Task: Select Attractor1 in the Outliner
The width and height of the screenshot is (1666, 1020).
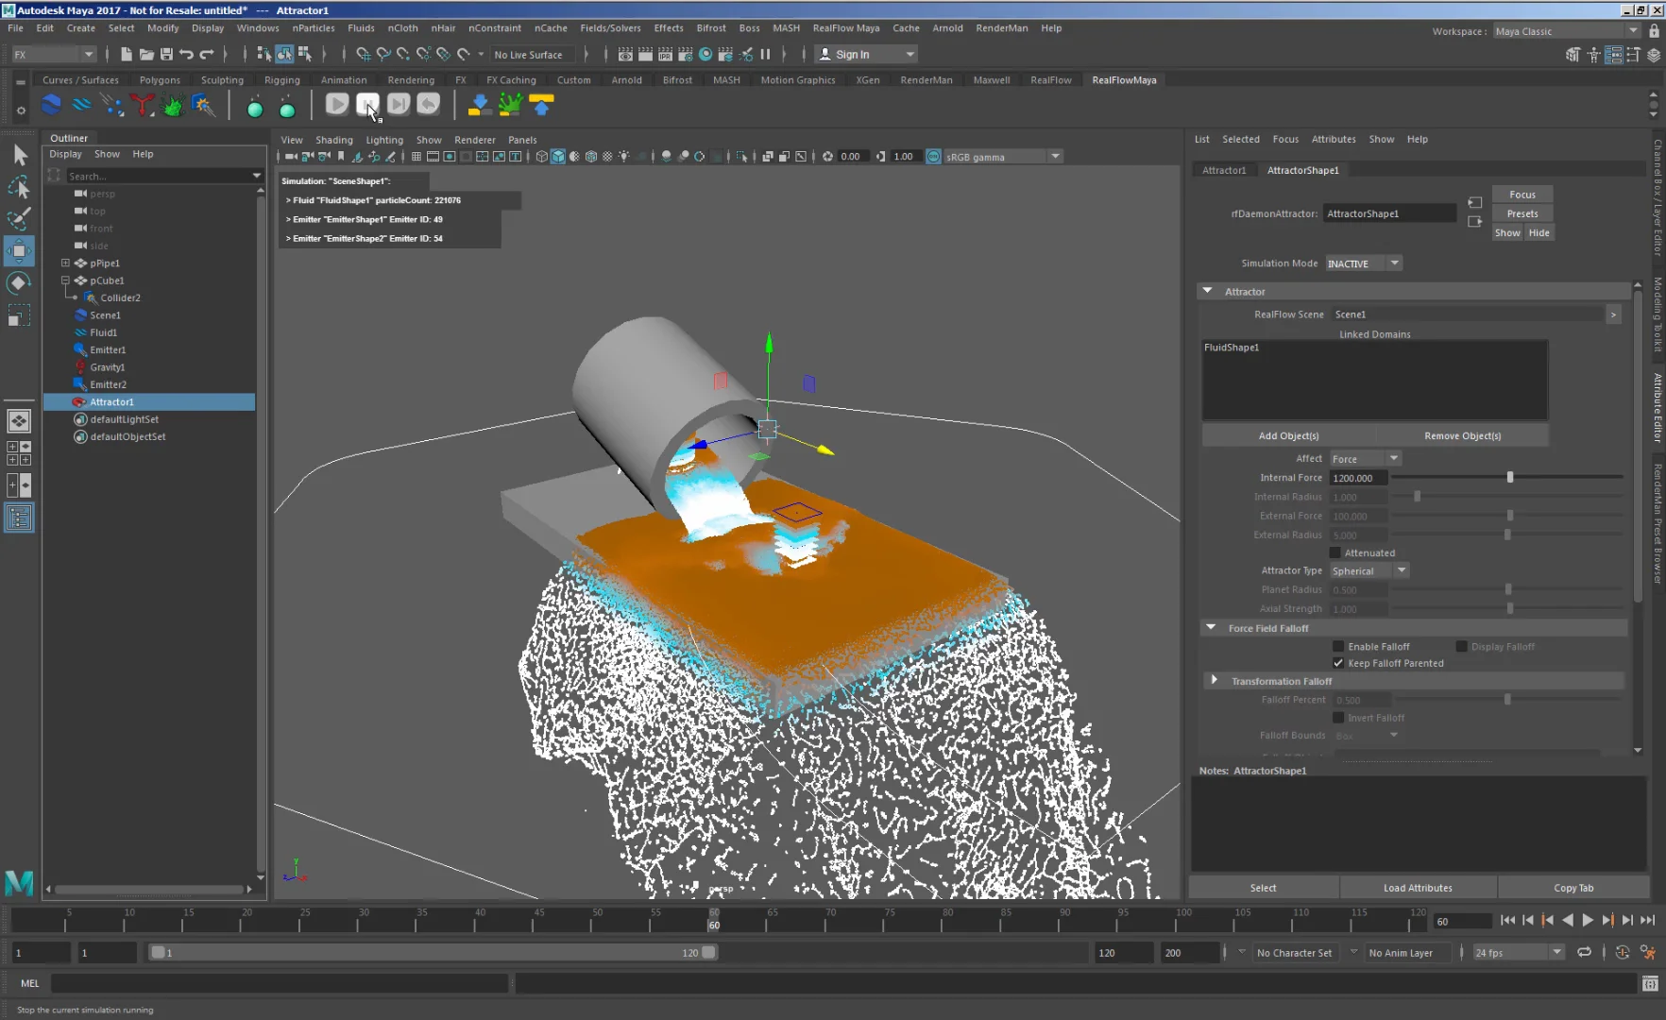Action: click(x=110, y=401)
